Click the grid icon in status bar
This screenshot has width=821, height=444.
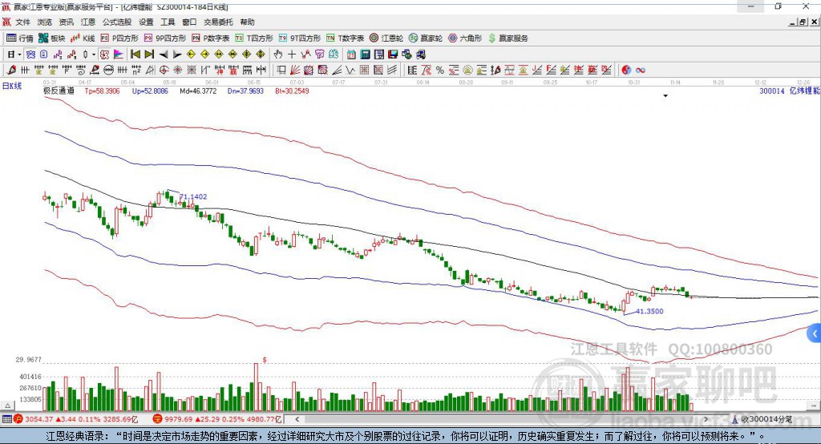click(6, 419)
